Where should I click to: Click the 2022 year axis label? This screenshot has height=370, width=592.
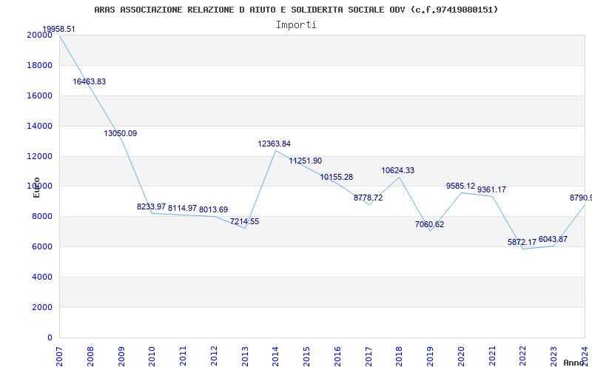click(x=523, y=357)
